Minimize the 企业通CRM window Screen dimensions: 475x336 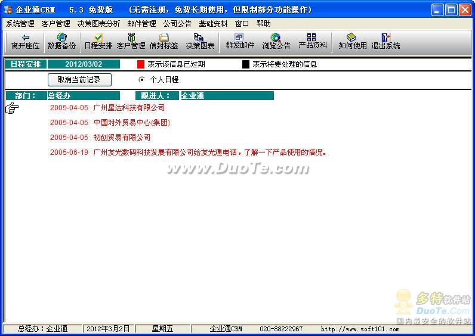point(437,10)
